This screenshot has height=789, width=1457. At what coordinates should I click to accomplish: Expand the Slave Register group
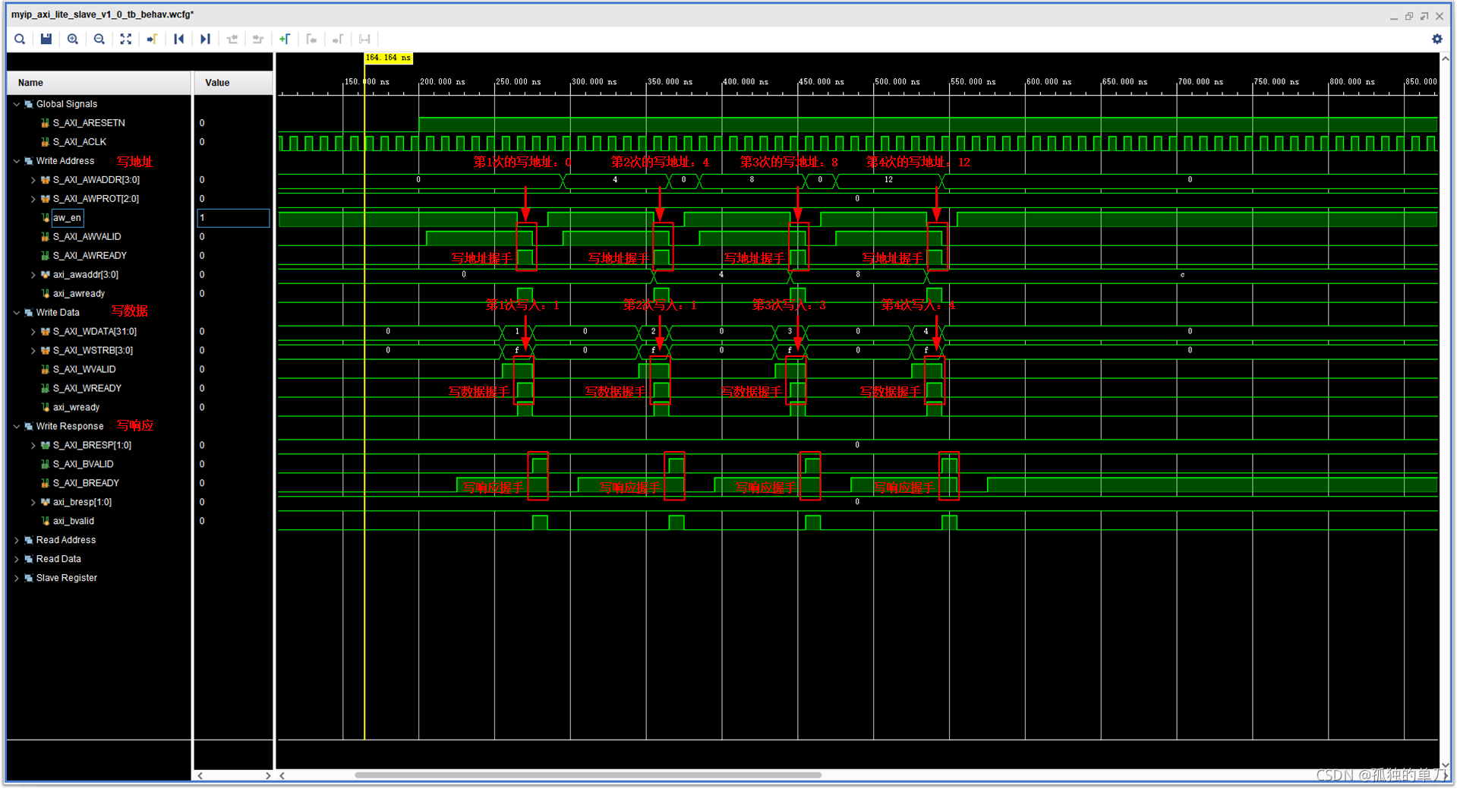coord(17,578)
